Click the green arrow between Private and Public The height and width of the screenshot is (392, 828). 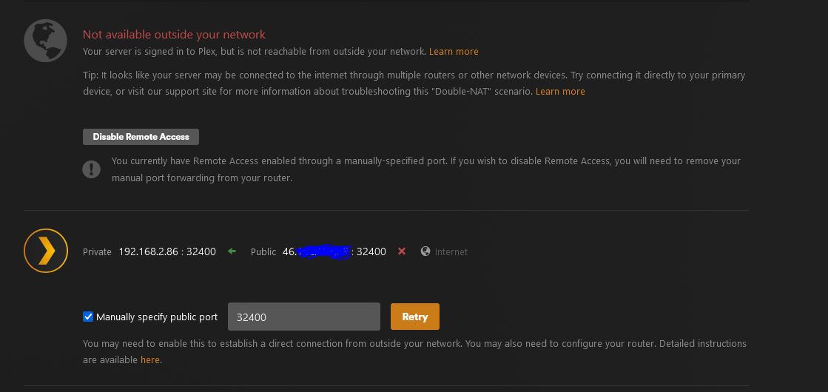point(232,251)
